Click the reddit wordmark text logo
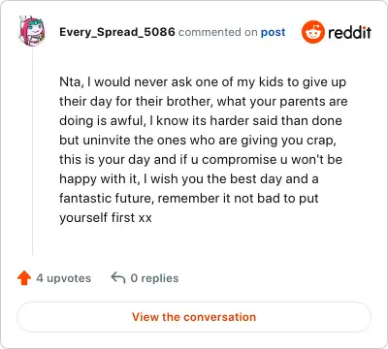This screenshot has width=388, height=349. pos(349,32)
